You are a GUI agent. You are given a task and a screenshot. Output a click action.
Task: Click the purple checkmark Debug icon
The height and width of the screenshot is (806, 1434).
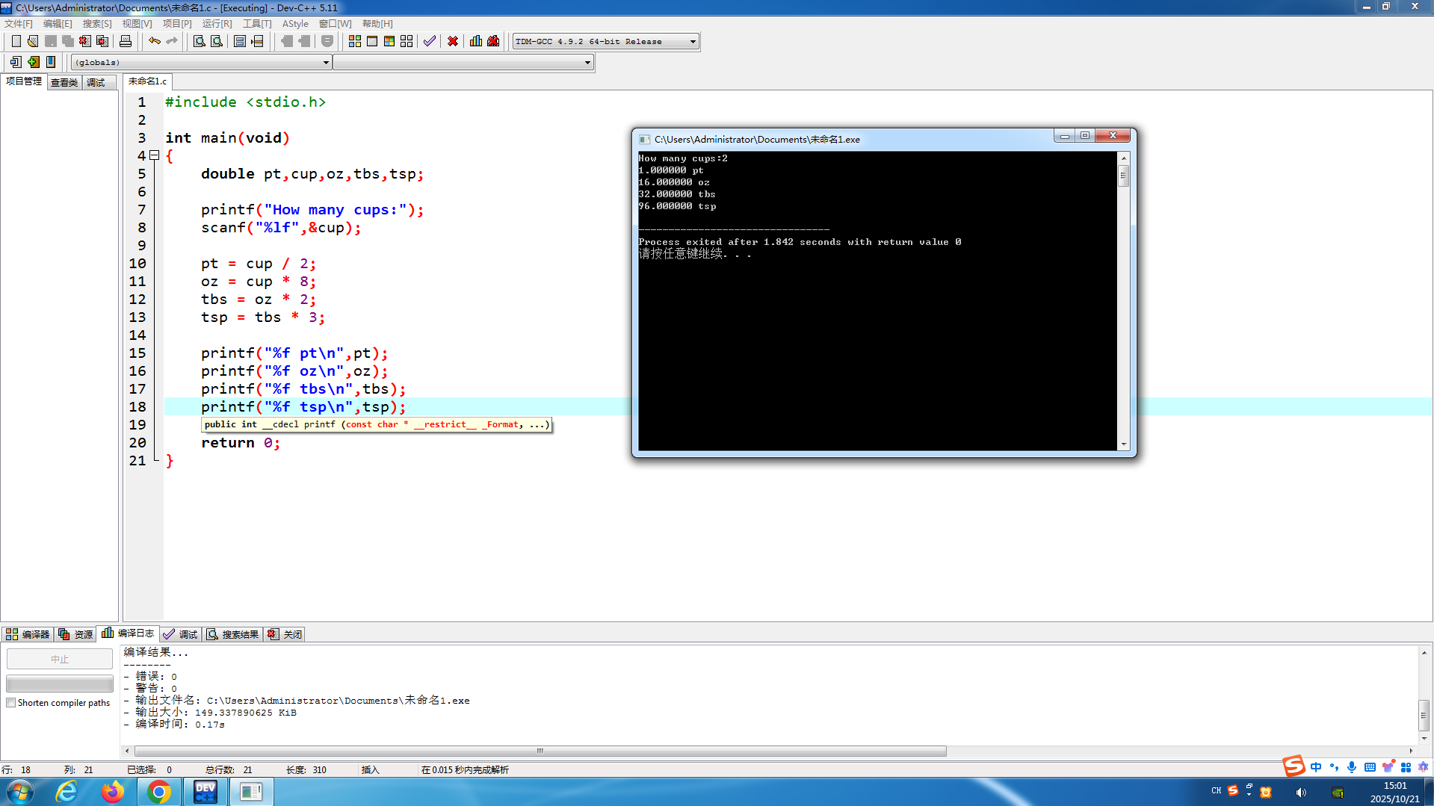pyautogui.click(x=430, y=41)
